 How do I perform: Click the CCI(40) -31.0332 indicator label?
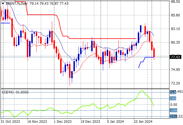(15, 92)
